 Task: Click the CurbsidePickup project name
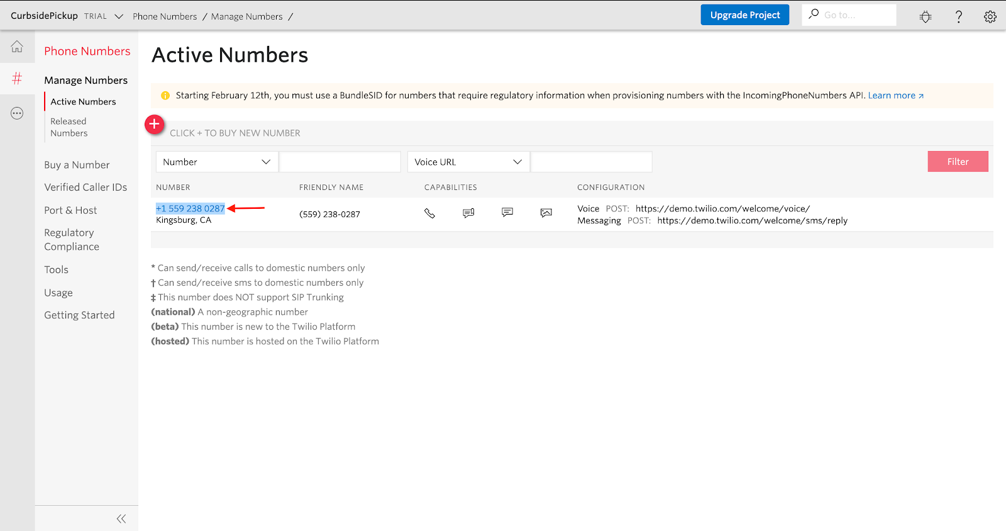tap(44, 16)
